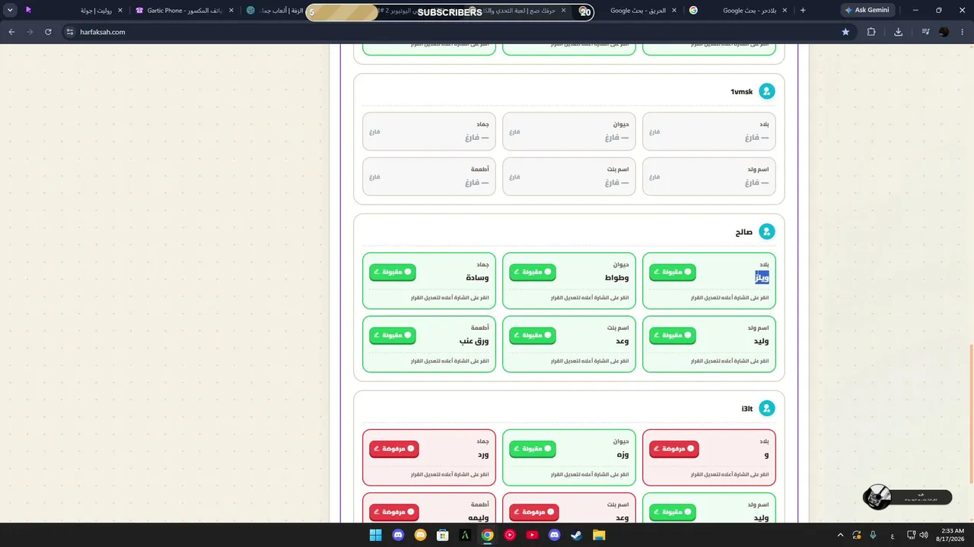Open the first Discord icon in the taskbar
Image resolution: width=974 pixels, height=547 pixels.
coord(398,535)
